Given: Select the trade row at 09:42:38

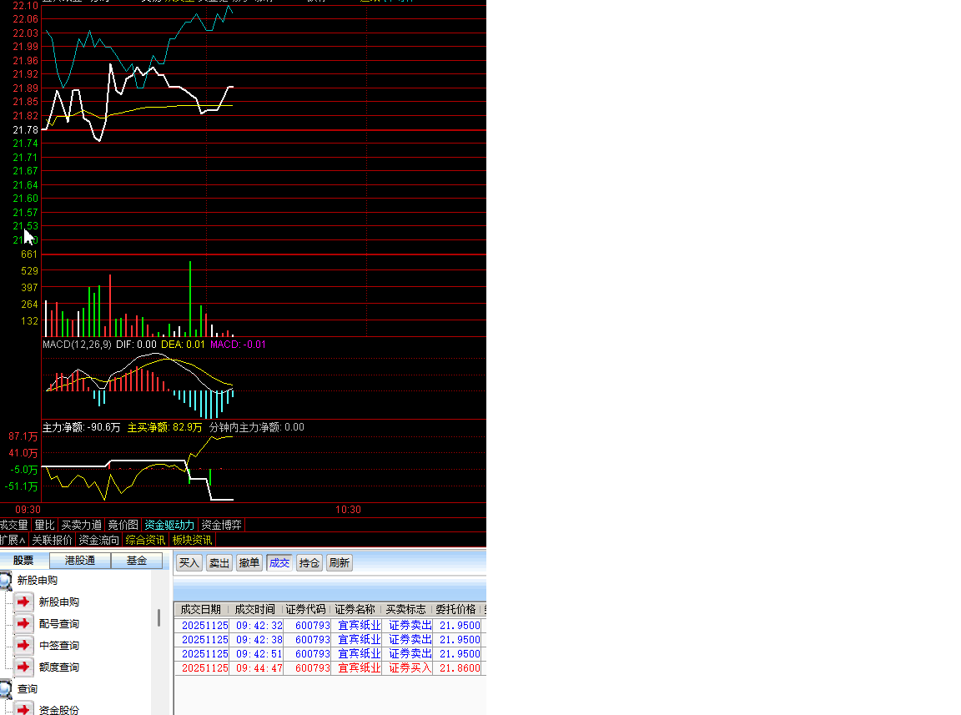Looking at the screenshot, I should [x=330, y=640].
